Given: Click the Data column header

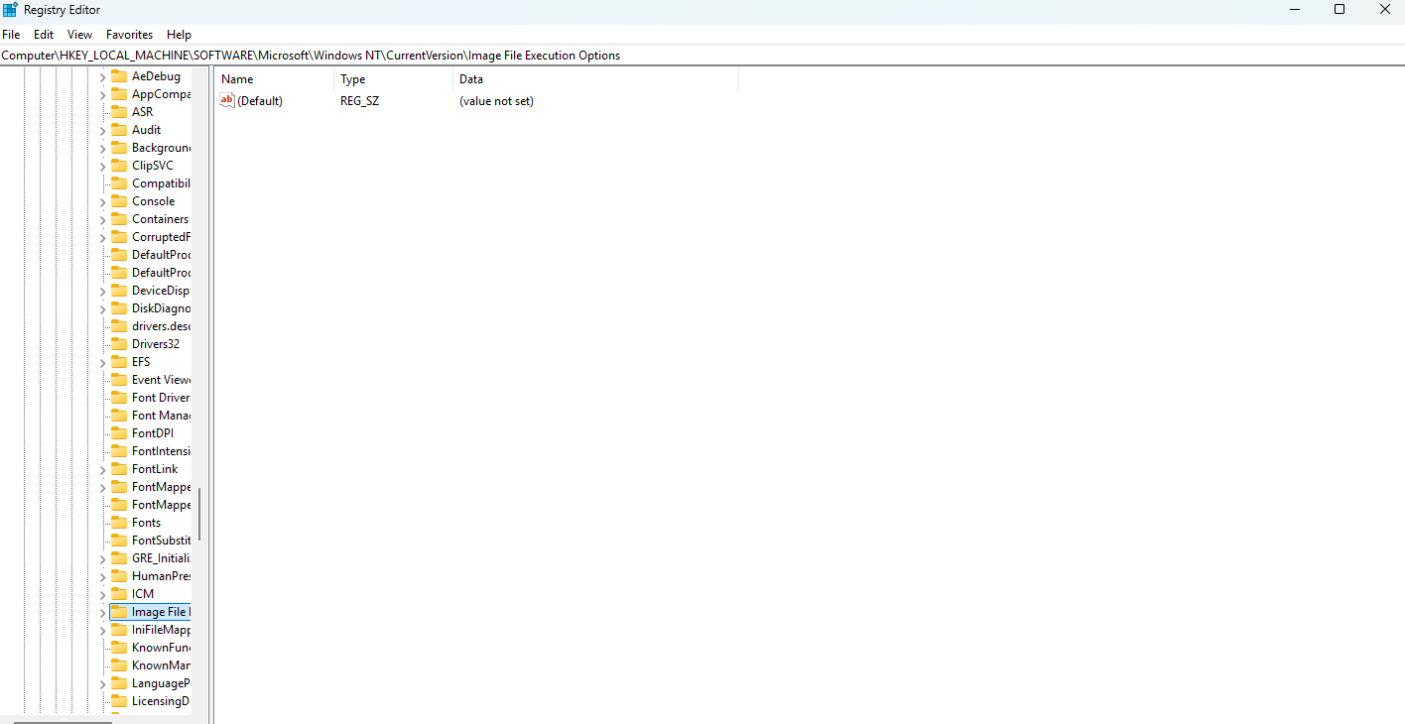Looking at the screenshot, I should click(595, 79).
